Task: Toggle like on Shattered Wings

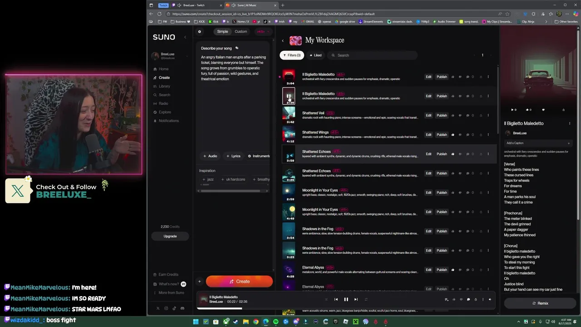Action: click(453, 135)
